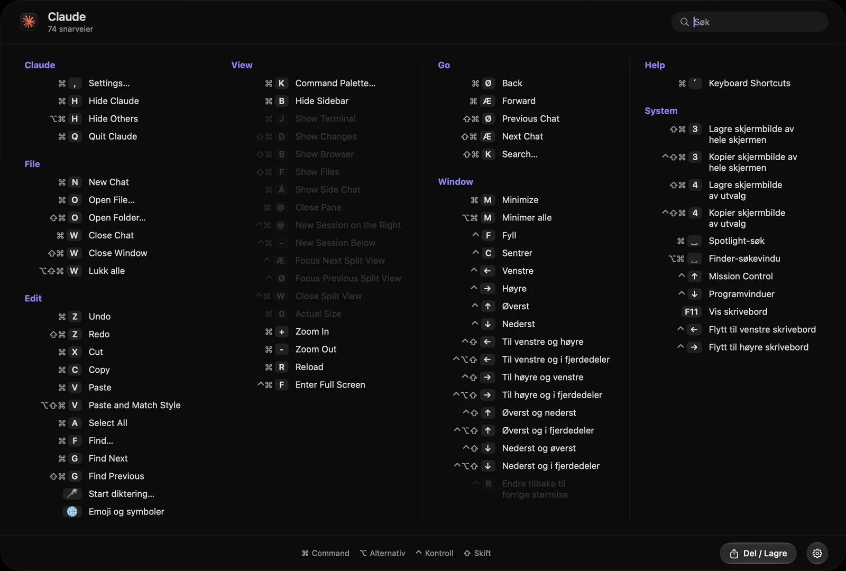
Task: Click the Command modifier legend
Action: tap(325, 553)
